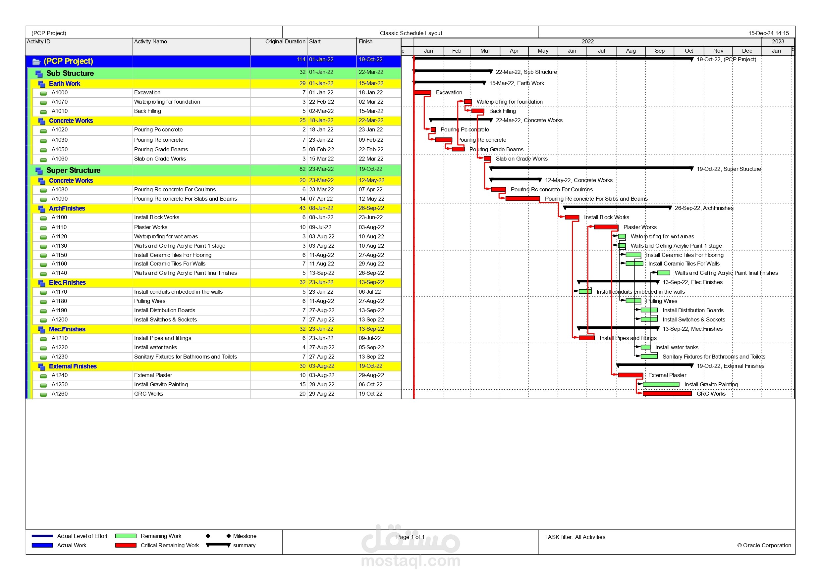
Task: Click the activity icon for A1100
Action: point(43,218)
